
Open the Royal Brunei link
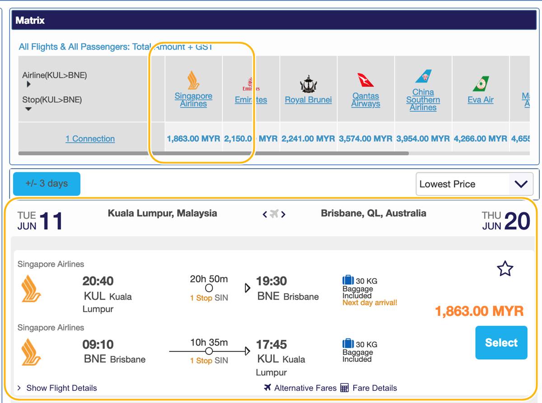308,100
